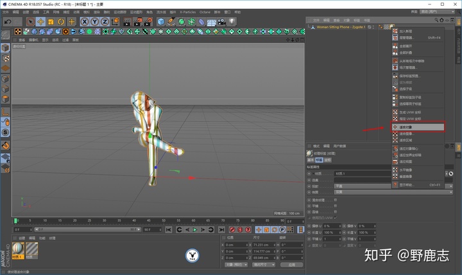Viewport: 462px width, 275px height.
Task: Click the Camera object icon
Action: tap(221, 22)
